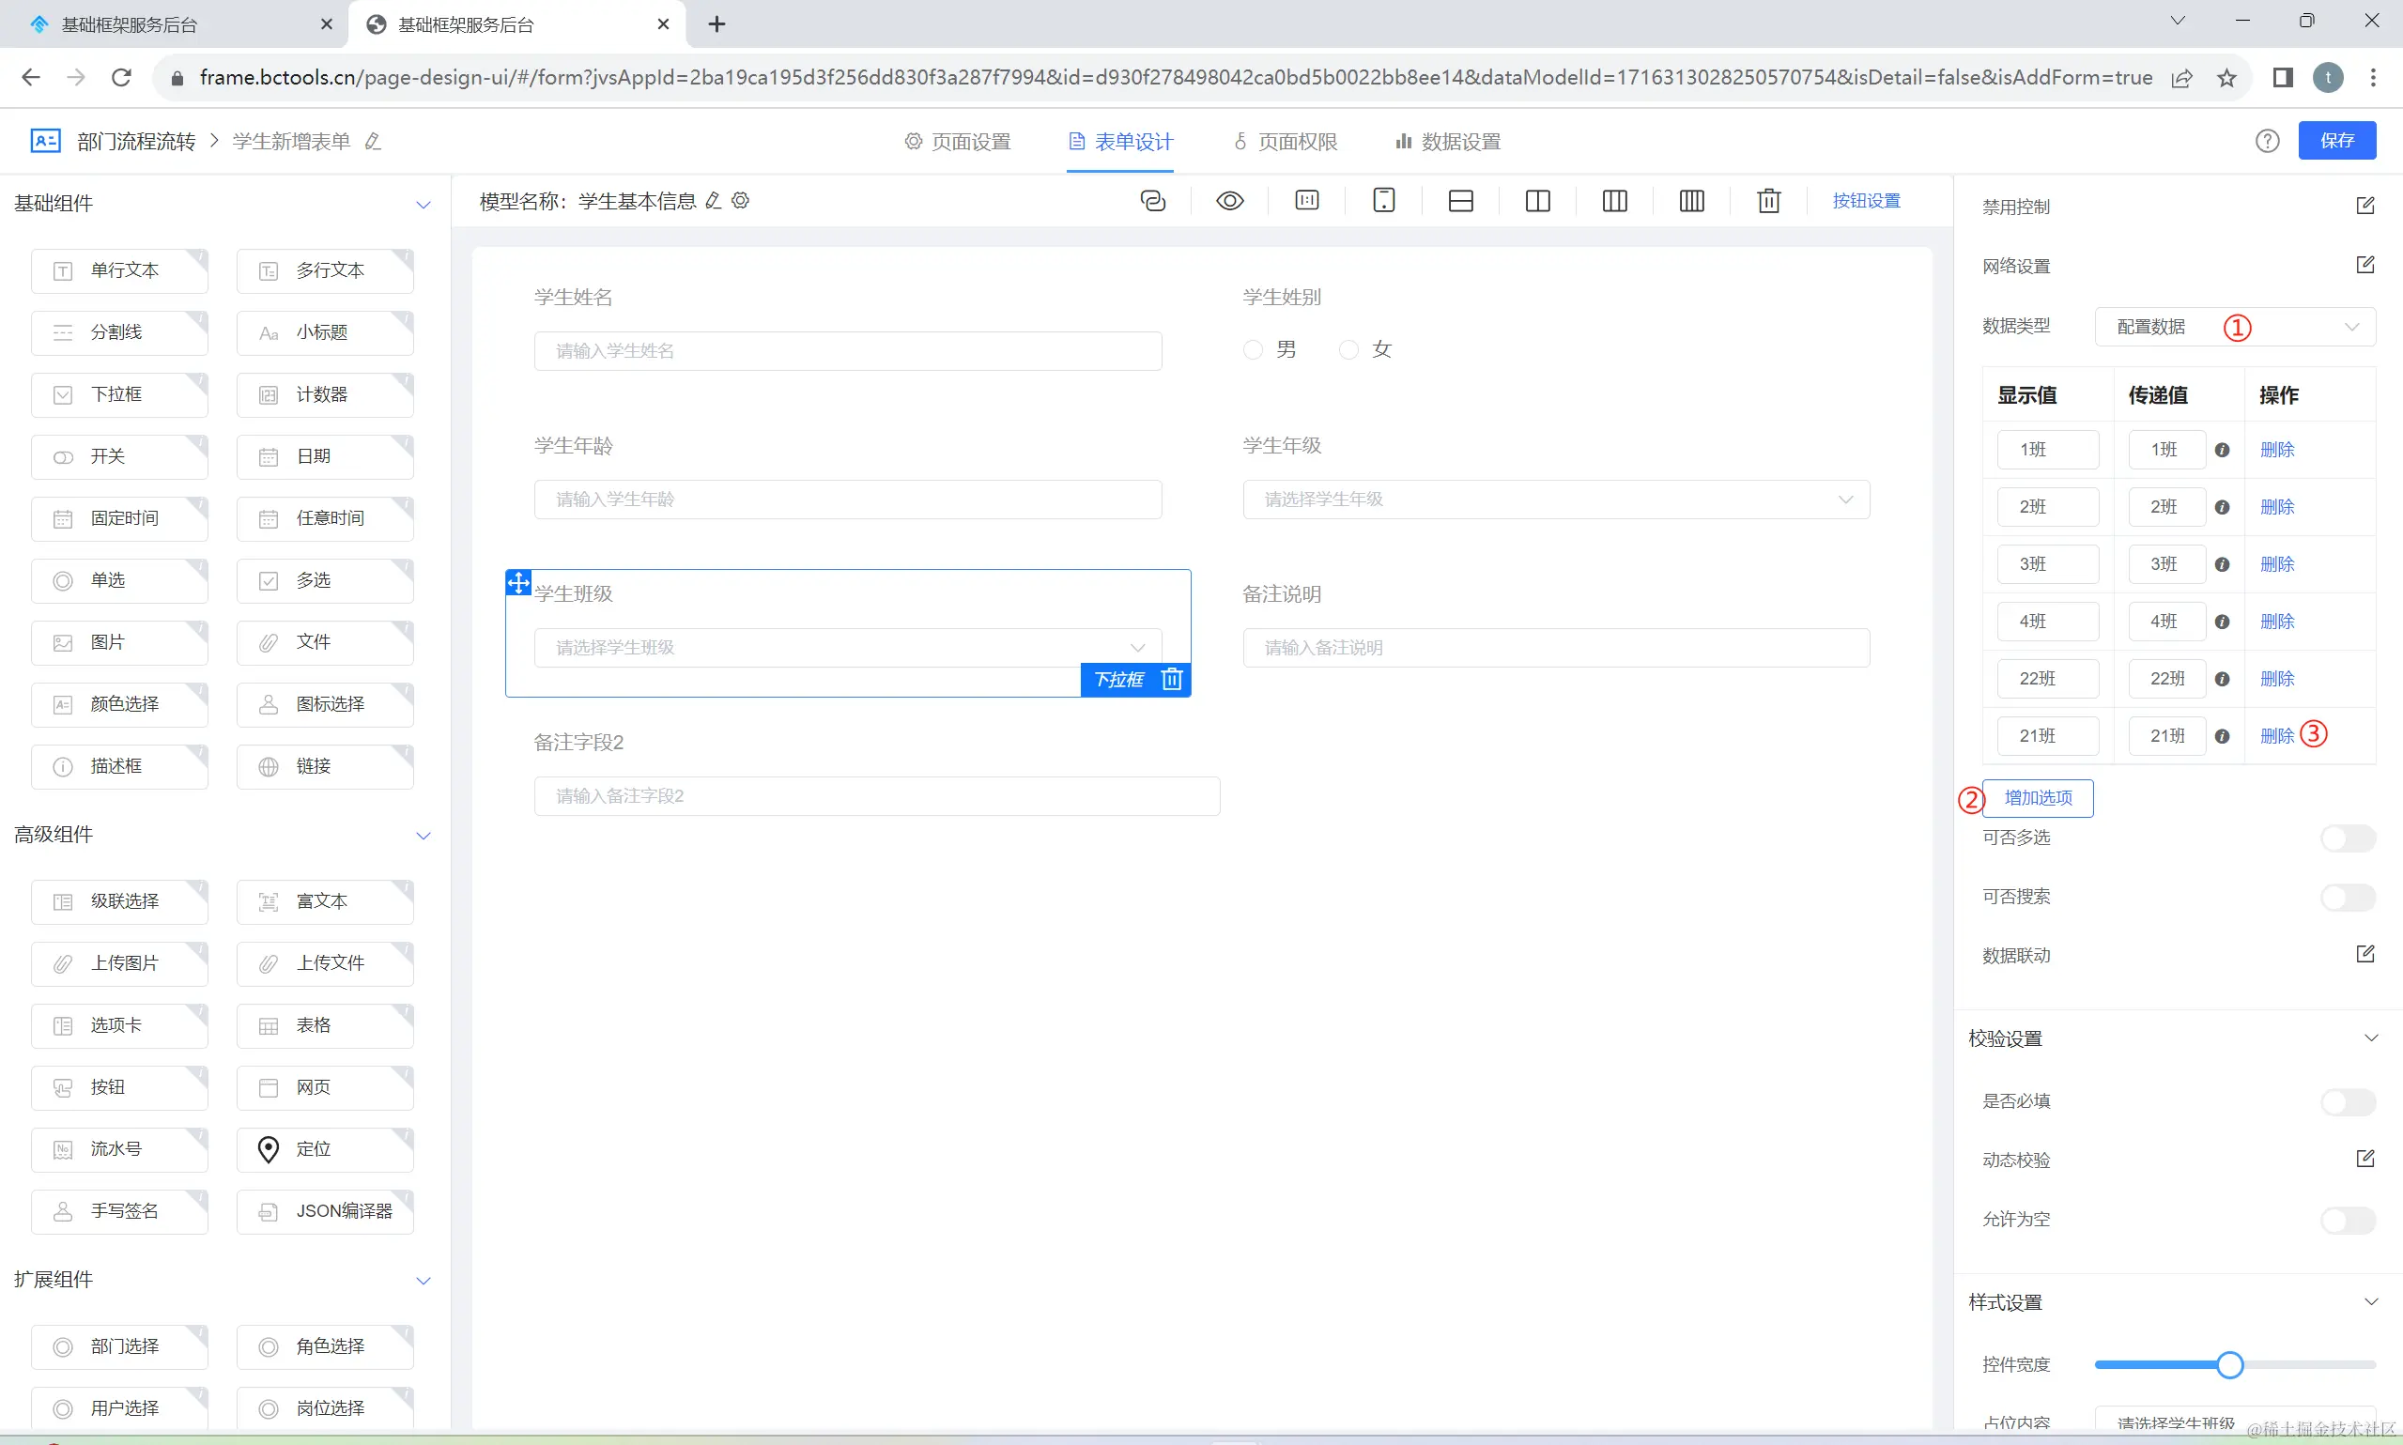
Task: Select the 男 radio option
Action: point(1253,349)
